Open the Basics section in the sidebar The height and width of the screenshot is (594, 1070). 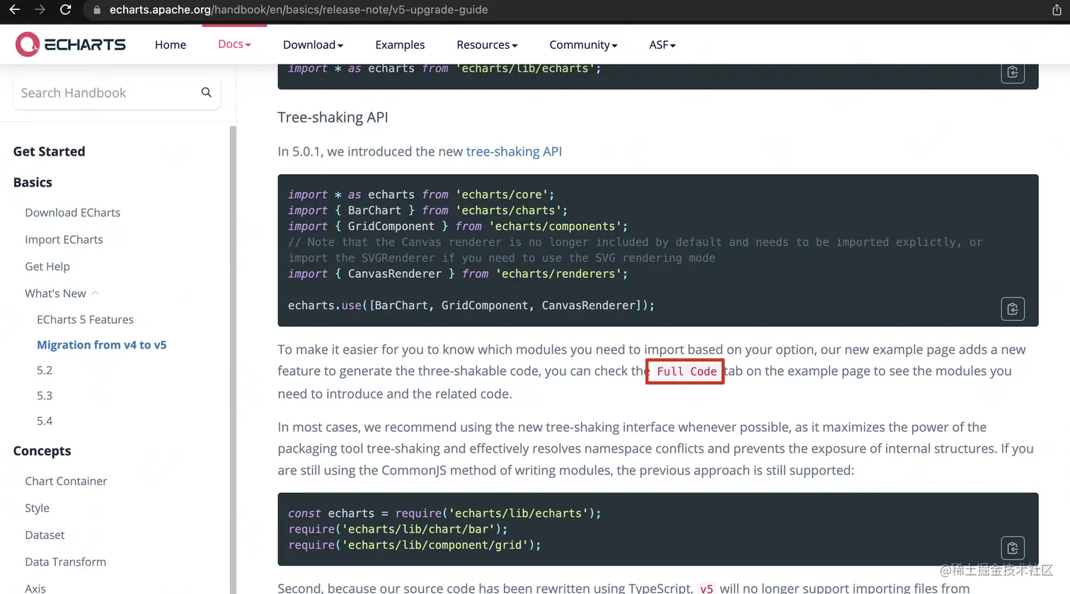coord(33,182)
